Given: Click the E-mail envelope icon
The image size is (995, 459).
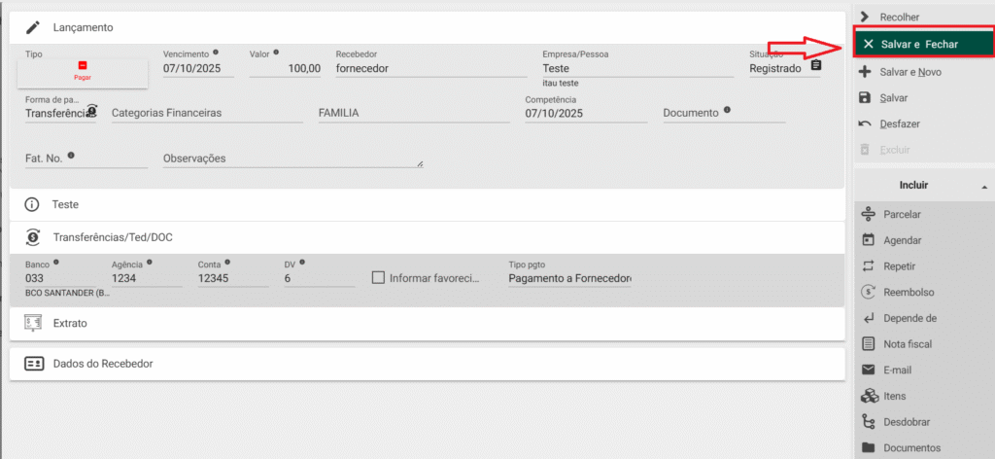Looking at the screenshot, I should [869, 370].
